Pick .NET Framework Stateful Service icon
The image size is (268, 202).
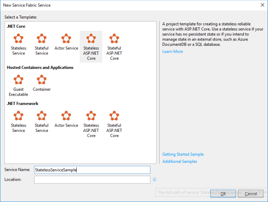pyautogui.click(x=42, y=116)
